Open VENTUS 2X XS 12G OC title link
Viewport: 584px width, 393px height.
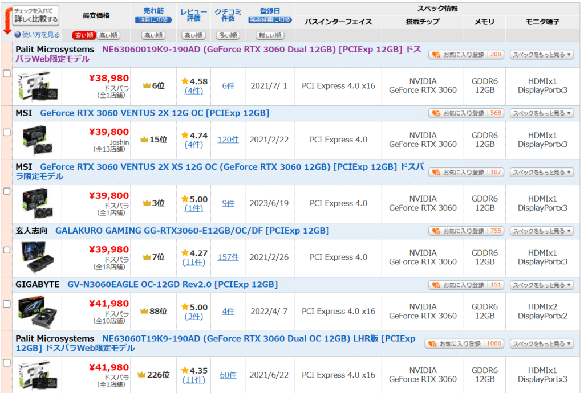coord(220,172)
